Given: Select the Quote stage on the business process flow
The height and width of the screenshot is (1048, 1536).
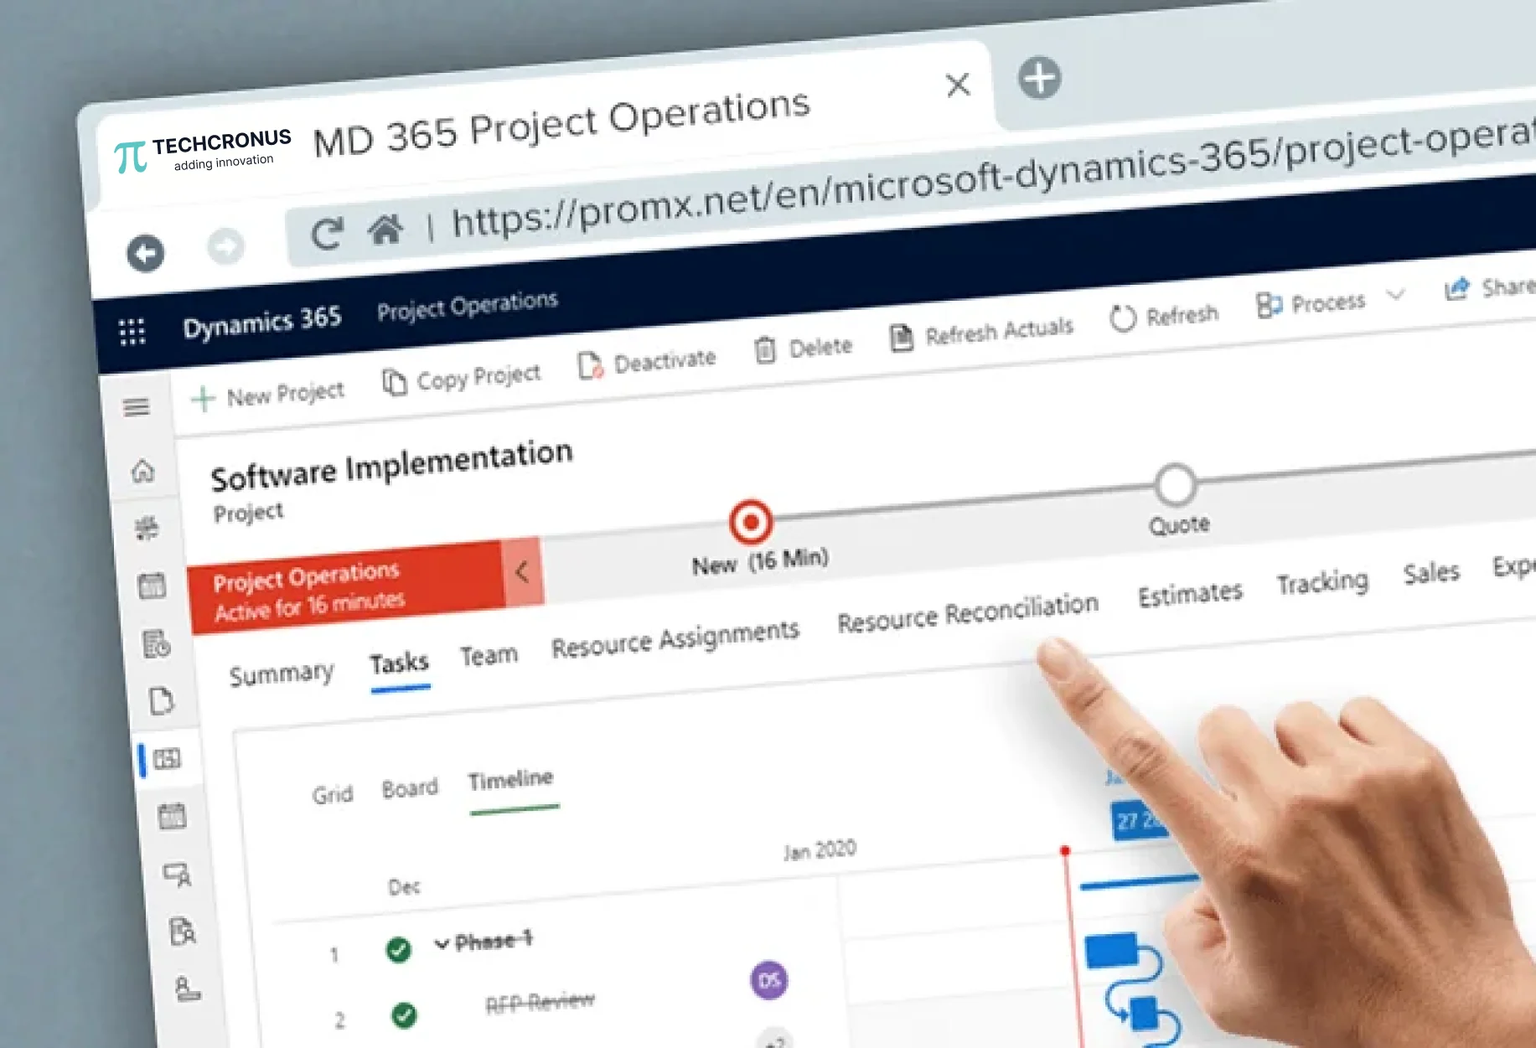Looking at the screenshot, I should (x=1175, y=486).
